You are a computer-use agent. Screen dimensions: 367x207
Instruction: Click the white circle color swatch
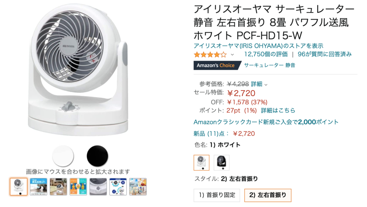(x=63, y=156)
